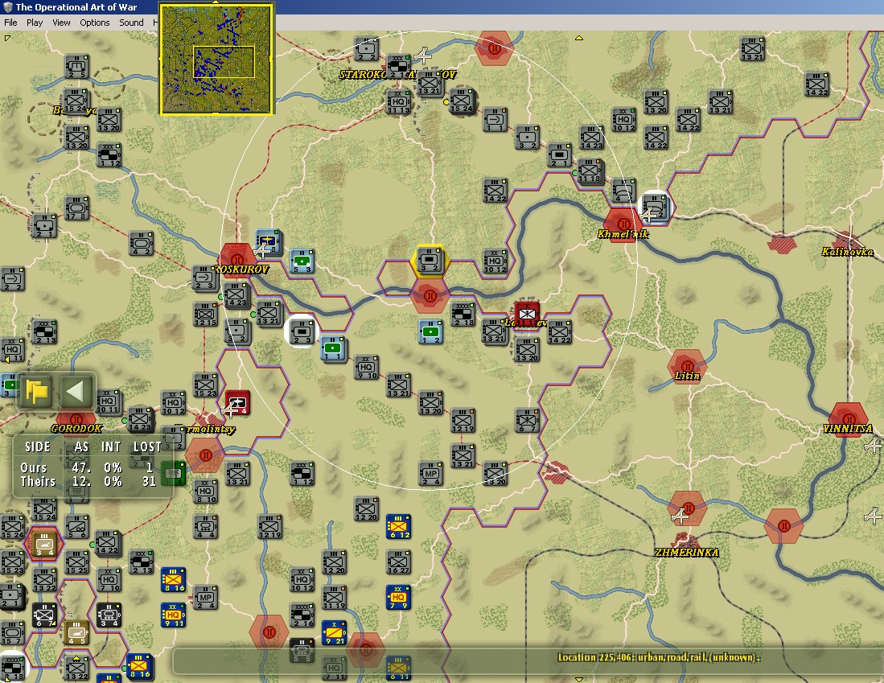Click the yellow scroll-up triangle at map top
The height and width of the screenshot is (683, 884).
579,38
